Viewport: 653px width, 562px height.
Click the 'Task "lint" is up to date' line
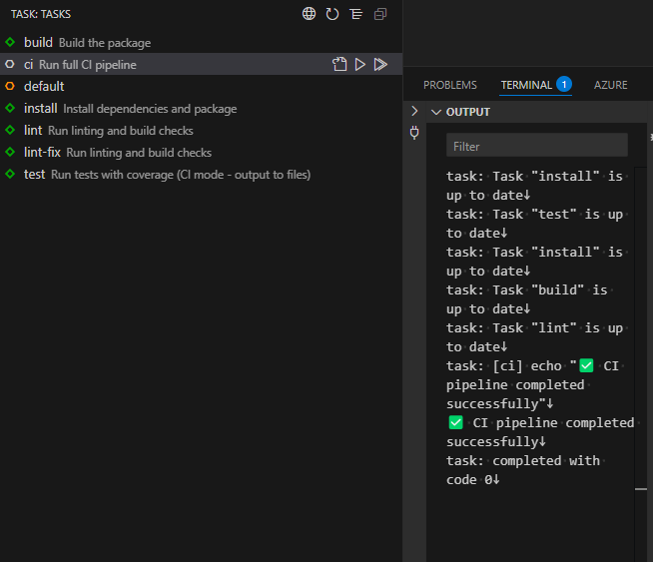pos(535,337)
